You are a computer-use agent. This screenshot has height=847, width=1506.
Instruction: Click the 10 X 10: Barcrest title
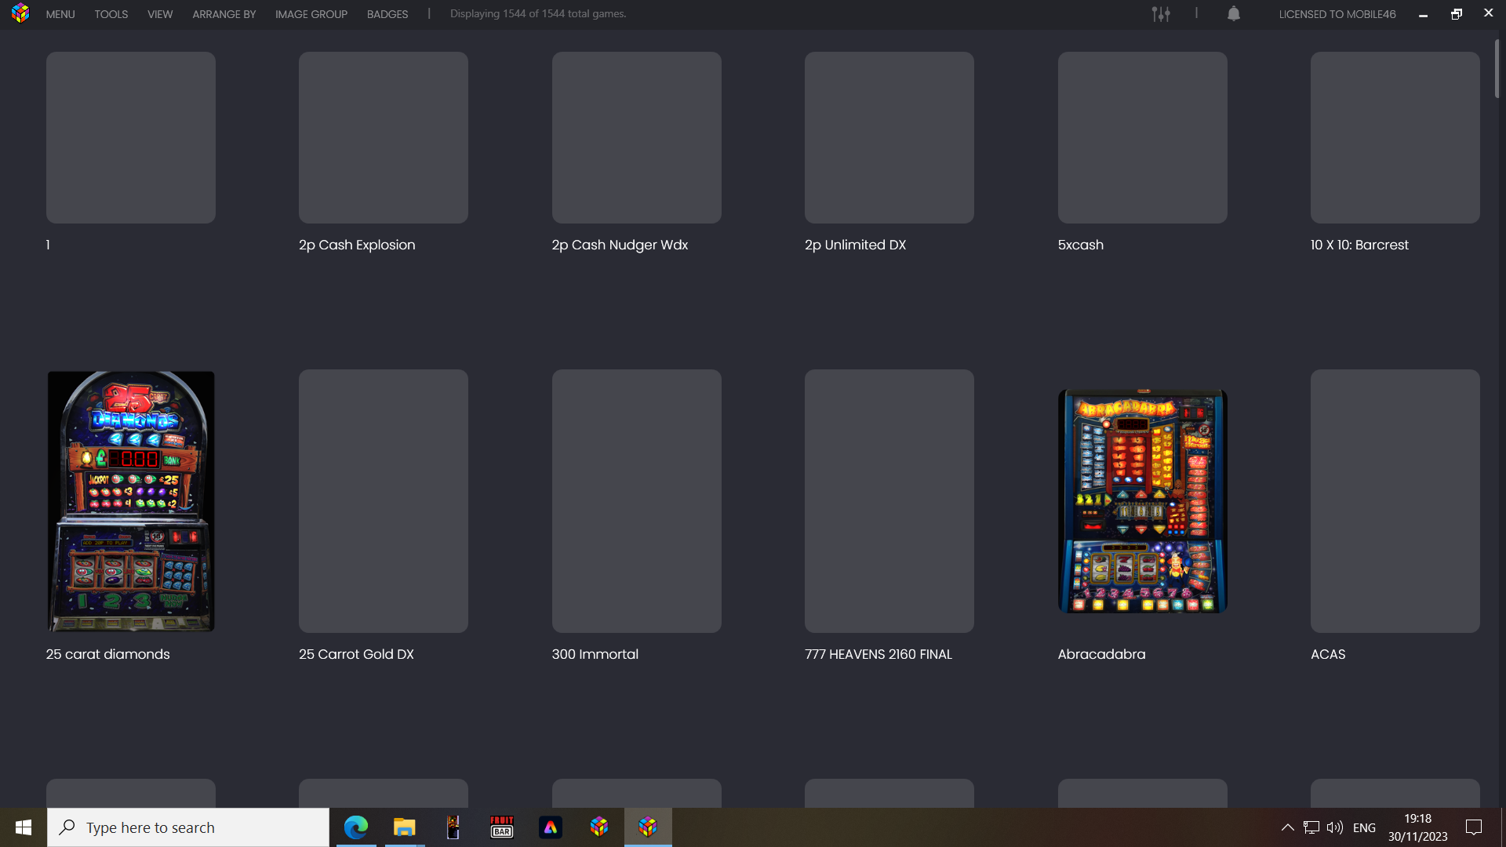[x=1359, y=245]
